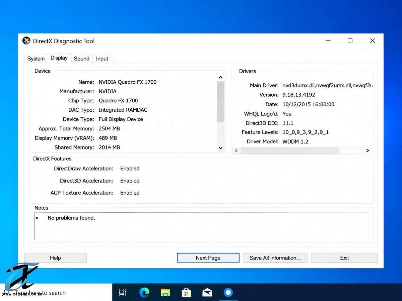This screenshot has height=301, width=402.
Task: Click the 2504 MB total memory value
Action: (x=109, y=129)
